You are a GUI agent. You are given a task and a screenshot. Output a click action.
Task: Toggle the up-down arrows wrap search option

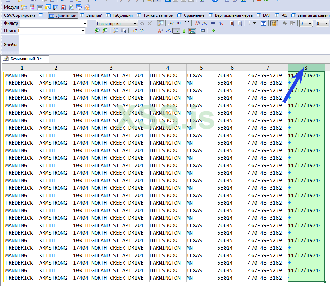tap(176, 31)
